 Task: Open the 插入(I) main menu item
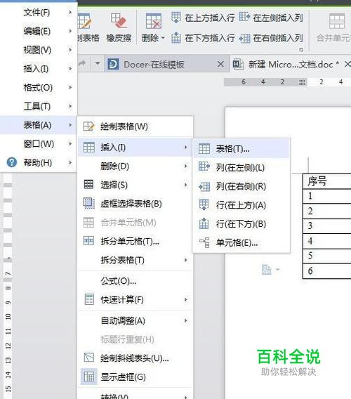tap(38, 68)
